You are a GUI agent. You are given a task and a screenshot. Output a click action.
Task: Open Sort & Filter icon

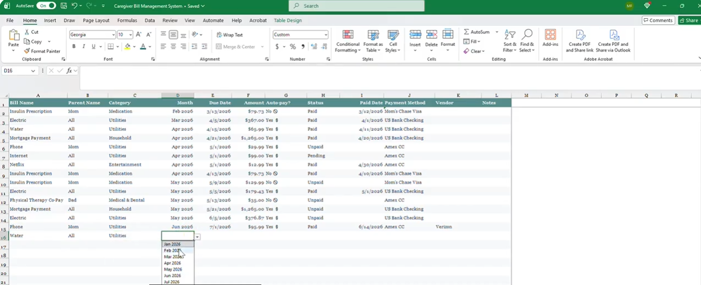pos(510,35)
